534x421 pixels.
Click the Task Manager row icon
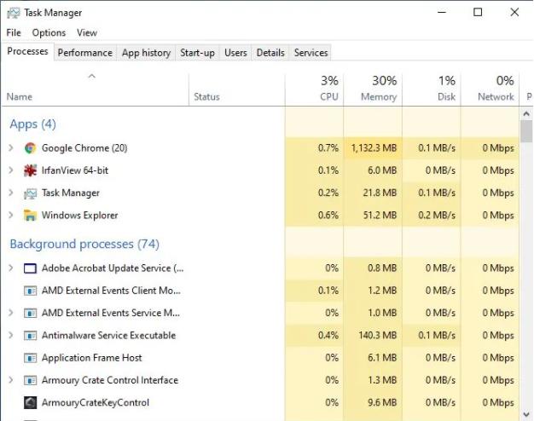point(30,193)
